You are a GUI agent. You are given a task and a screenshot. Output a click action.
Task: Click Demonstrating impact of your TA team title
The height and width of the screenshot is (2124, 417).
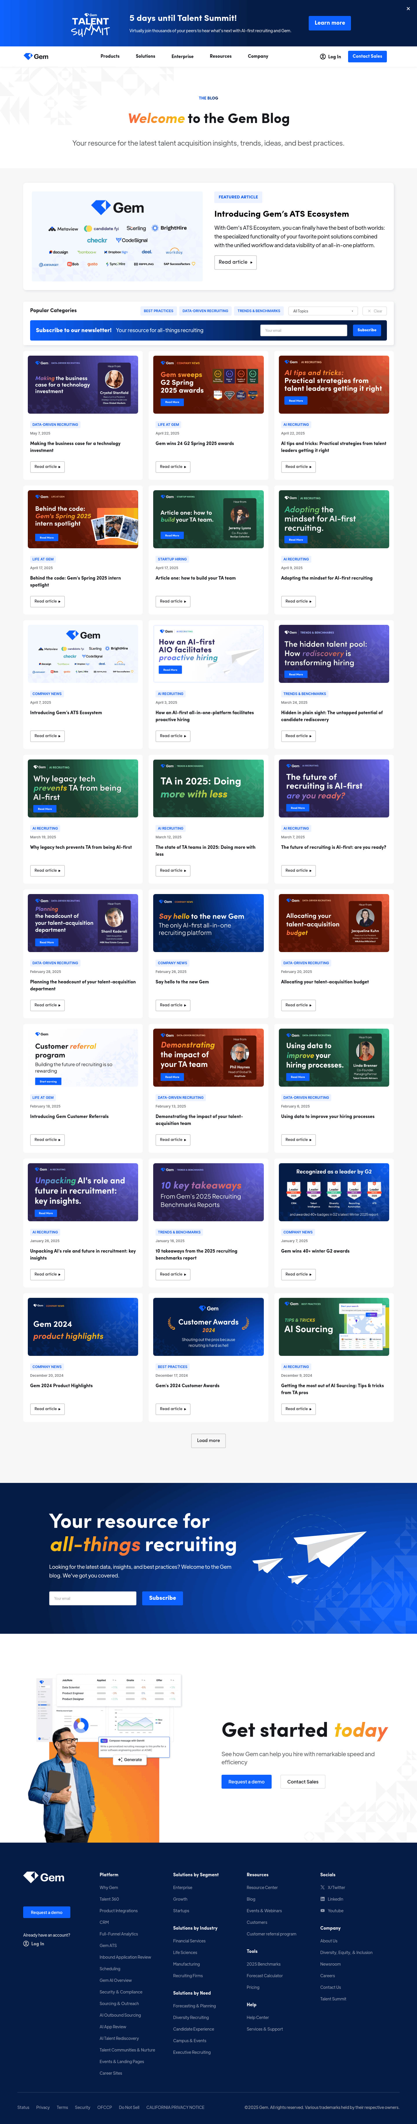199,1120
